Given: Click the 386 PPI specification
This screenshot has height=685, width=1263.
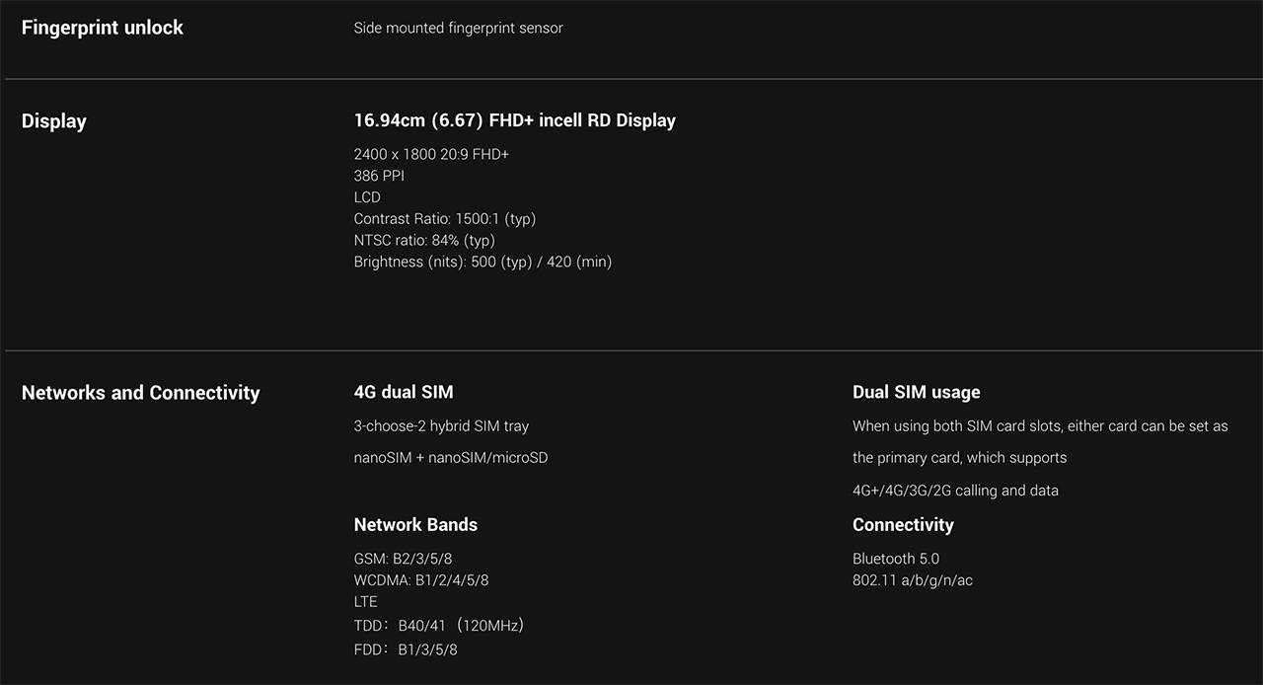Looking at the screenshot, I should pyautogui.click(x=379, y=176).
